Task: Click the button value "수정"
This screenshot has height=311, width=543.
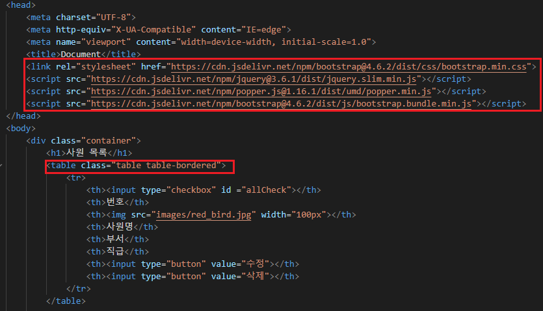Action: point(255,264)
